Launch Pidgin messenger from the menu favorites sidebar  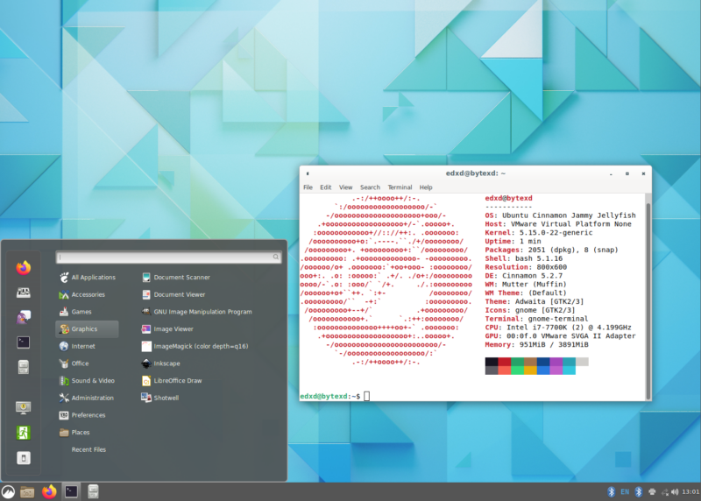point(24,317)
